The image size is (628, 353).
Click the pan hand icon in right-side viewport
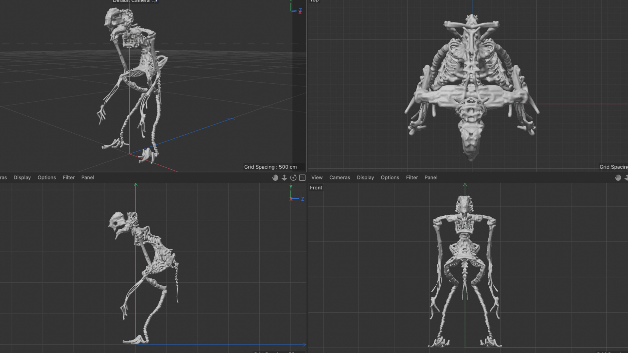(275, 177)
